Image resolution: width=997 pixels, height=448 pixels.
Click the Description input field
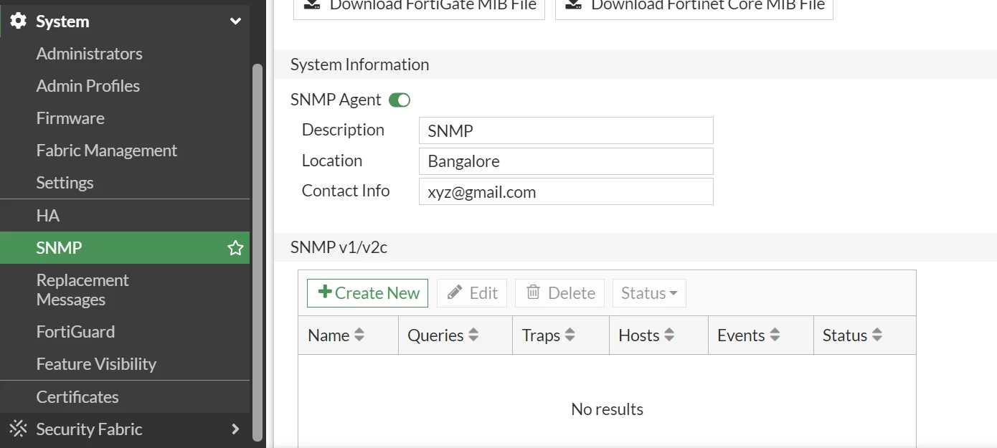[566, 130]
